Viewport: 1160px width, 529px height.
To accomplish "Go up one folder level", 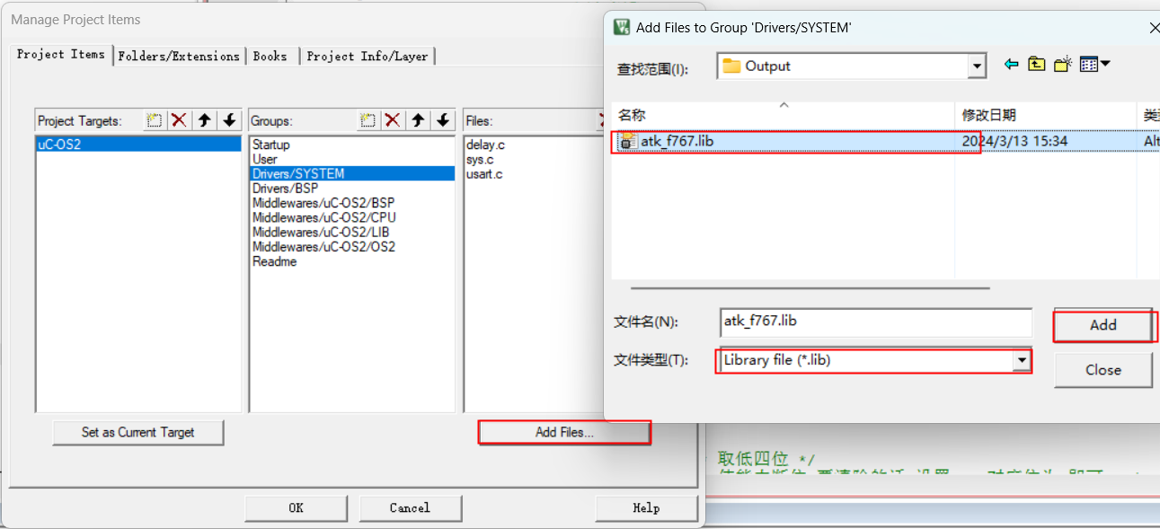I will [1037, 65].
